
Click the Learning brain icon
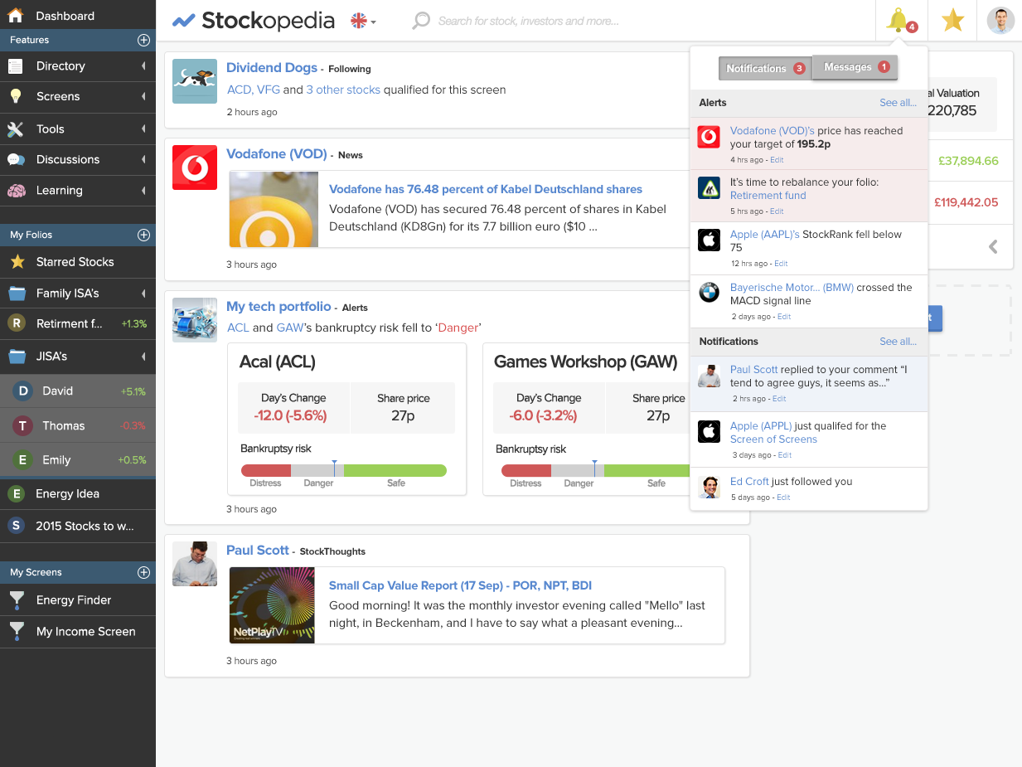[16, 191]
